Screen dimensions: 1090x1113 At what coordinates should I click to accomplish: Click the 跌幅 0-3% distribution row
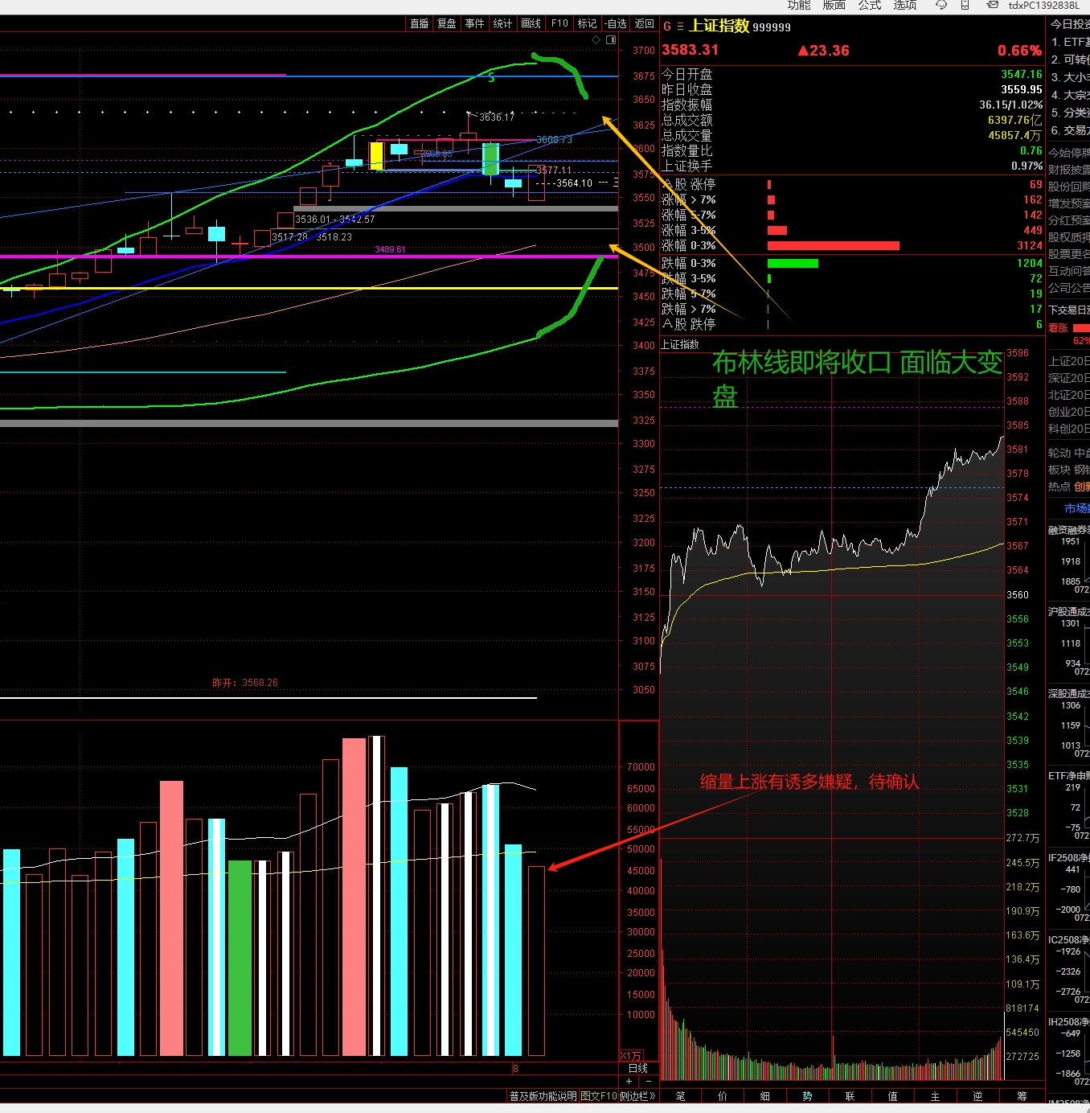[852, 263]
